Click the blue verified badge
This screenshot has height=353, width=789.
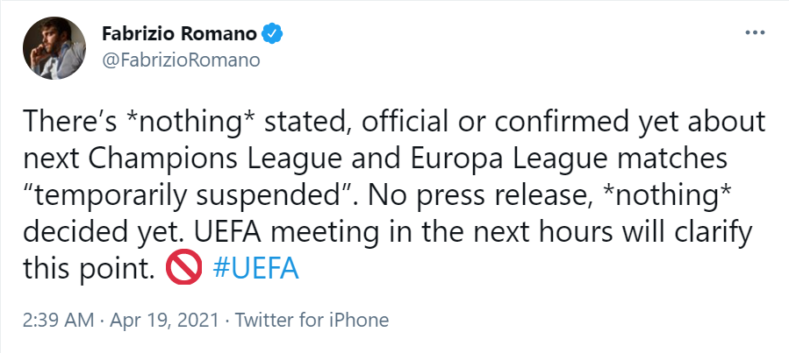[273, 35]
